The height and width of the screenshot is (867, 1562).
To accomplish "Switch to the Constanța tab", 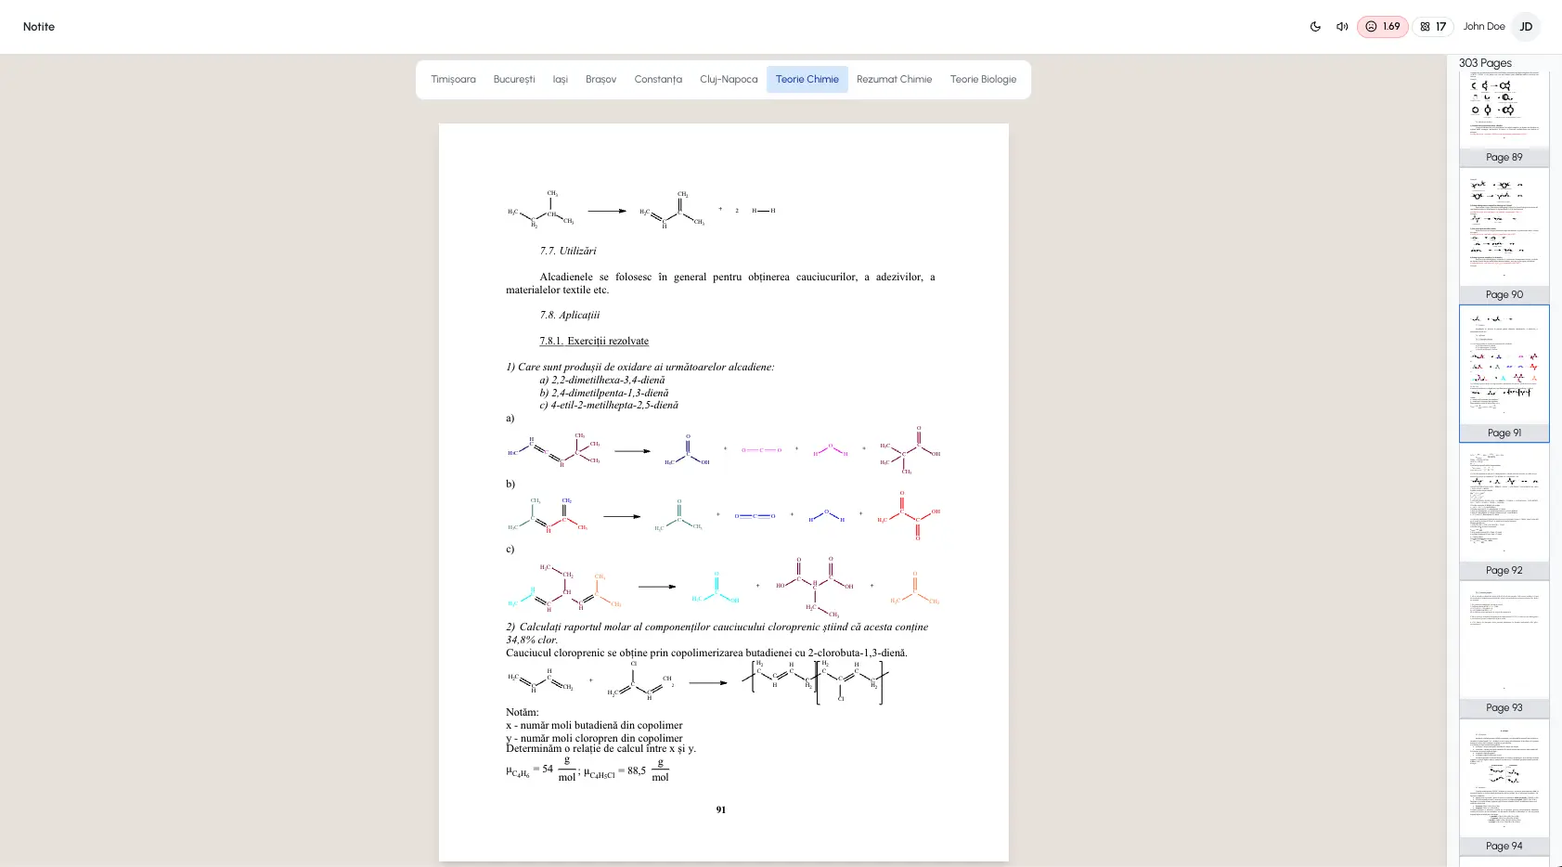I will click(x=658, y=80).
